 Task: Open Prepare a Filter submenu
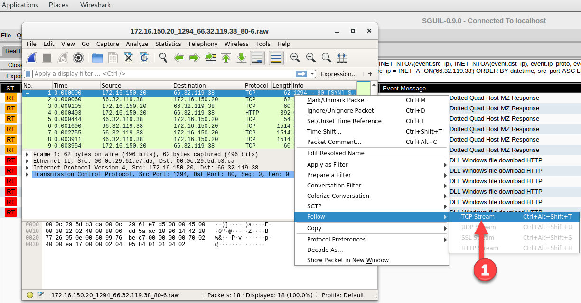pyautogui.click(x=372, y=175)
